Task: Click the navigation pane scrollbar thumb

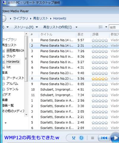Action: click(x=26, y=59)
